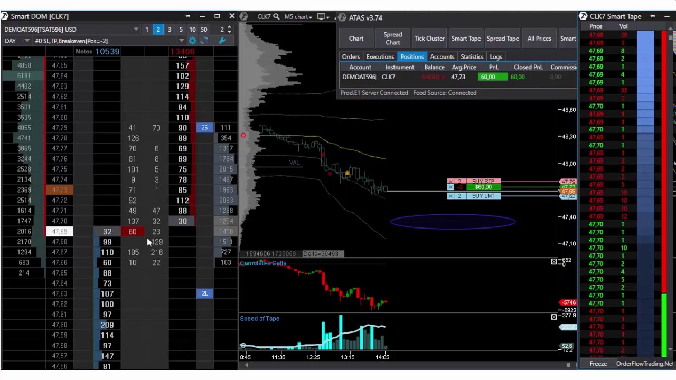Select quantity preset 10
This screenshot has height=380, width=676.
pyautogui.click(x=193, y=30)
